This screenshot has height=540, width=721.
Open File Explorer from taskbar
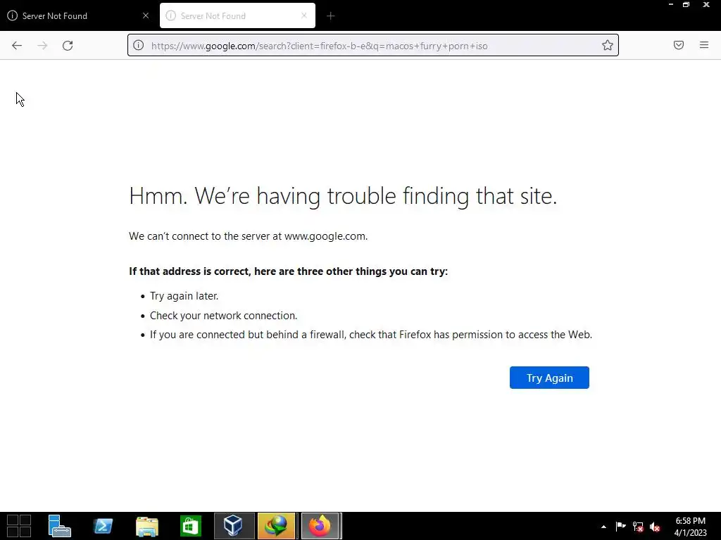tap(147, 526)
